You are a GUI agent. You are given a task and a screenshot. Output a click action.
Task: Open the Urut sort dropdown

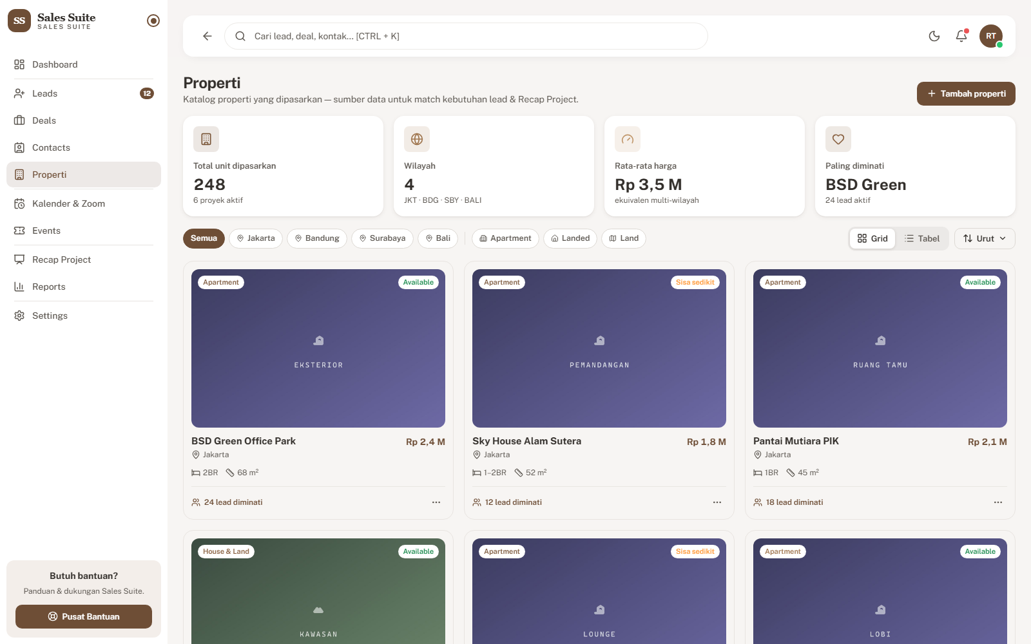(985, 238)
